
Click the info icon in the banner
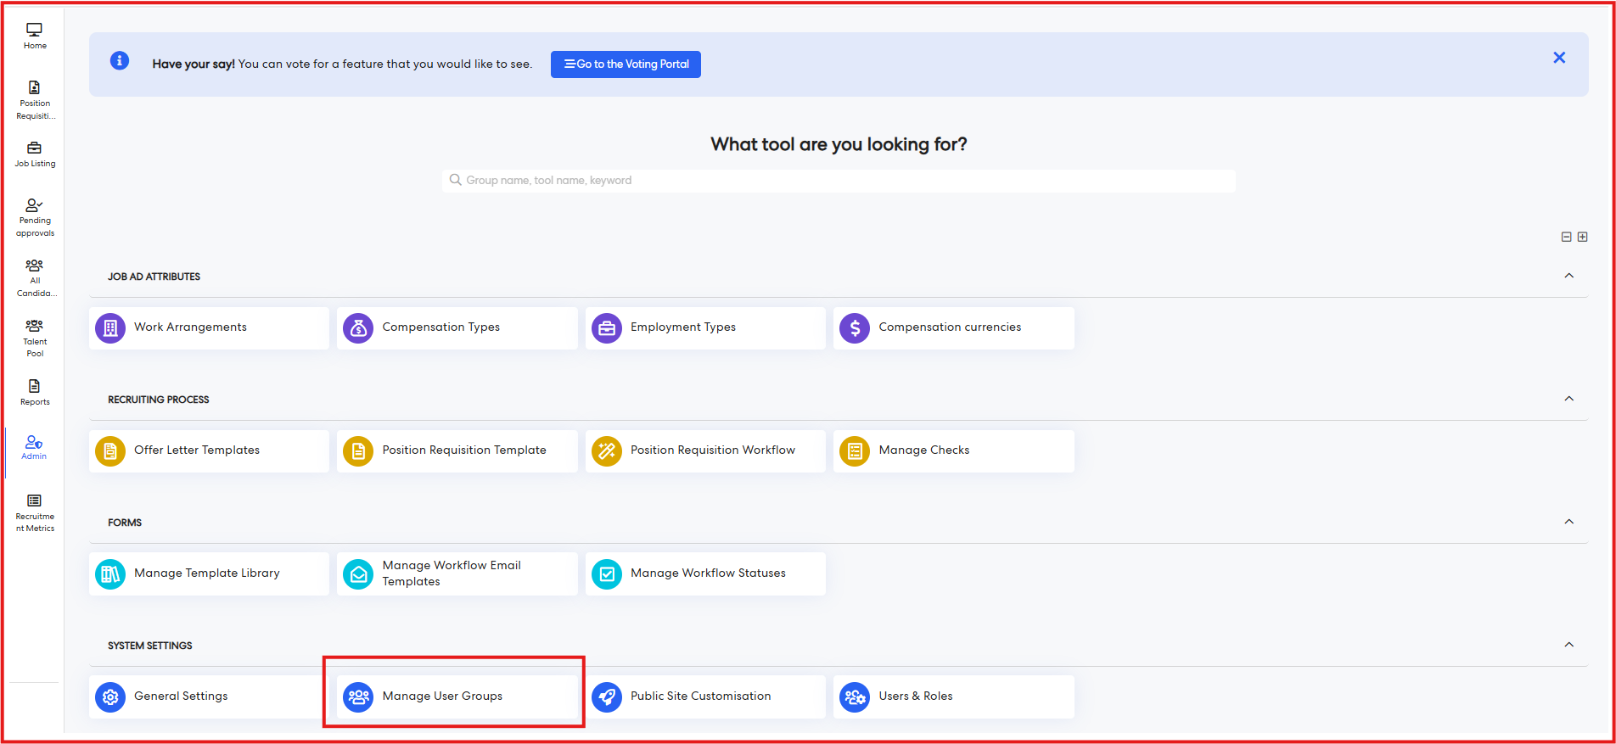pos(120,61)
